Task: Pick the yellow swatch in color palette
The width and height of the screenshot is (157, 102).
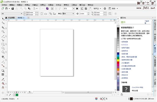Action: [x=118, y=60]
